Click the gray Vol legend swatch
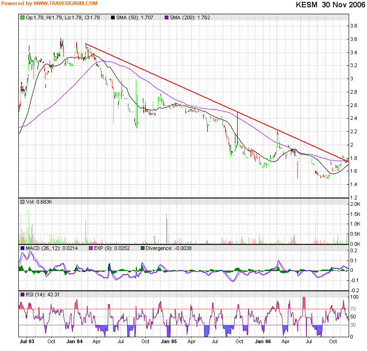 click(22, 202)
